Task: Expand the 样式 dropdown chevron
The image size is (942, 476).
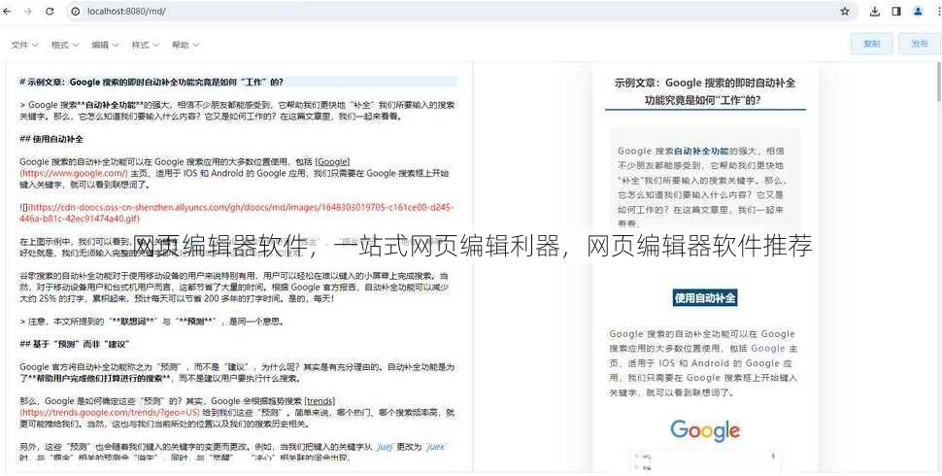Action: (x=156, y=45)
